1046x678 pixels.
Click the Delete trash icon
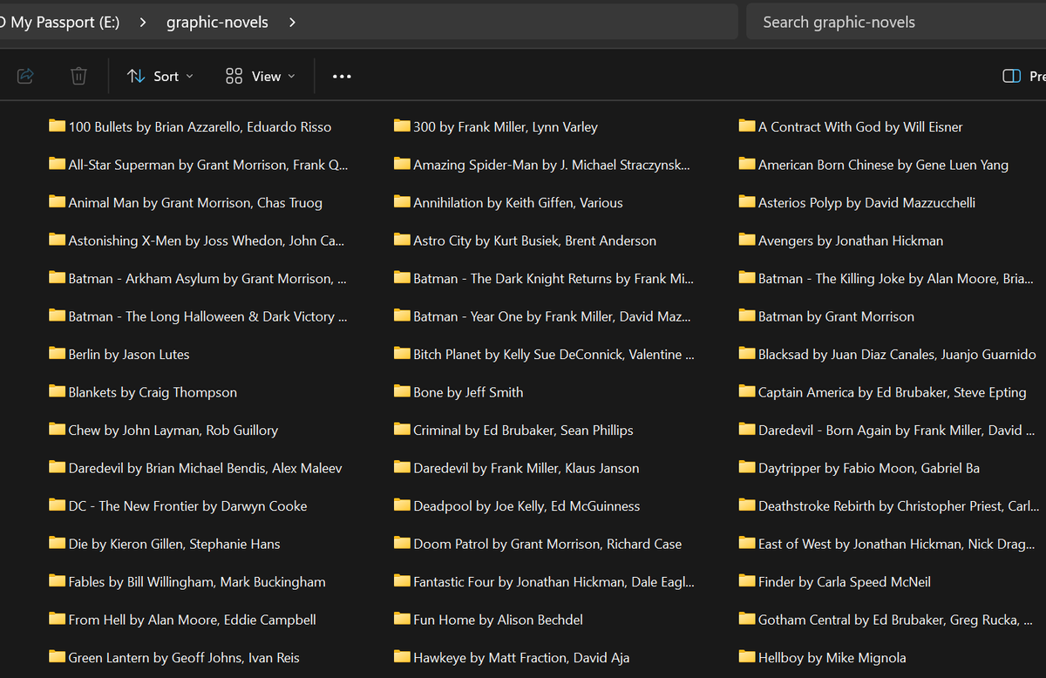pos(78,77)
